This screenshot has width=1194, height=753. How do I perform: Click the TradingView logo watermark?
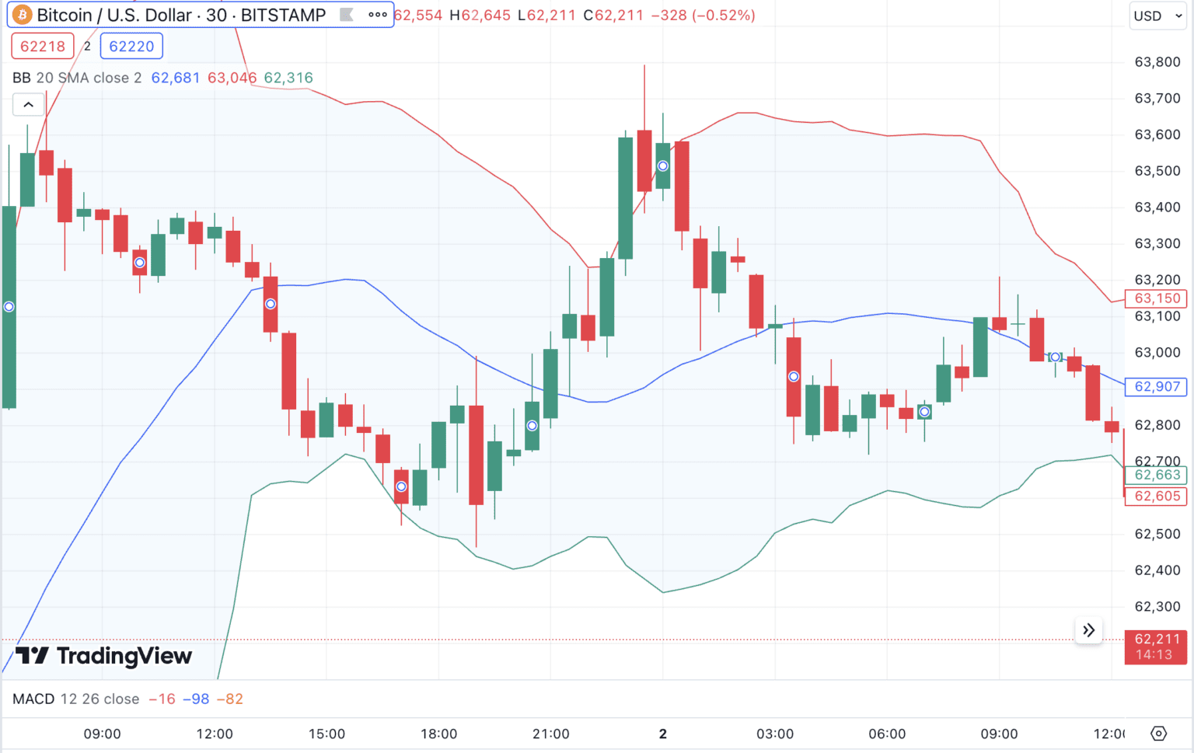click(x=103, y=657)
